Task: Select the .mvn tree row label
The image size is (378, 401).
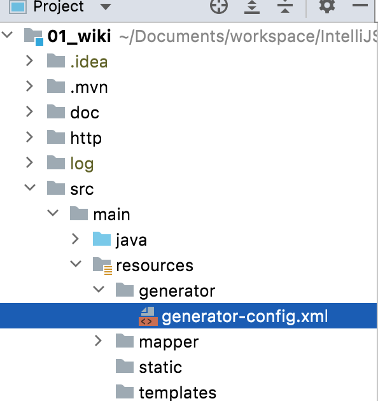Action: (x=89, y=87)
